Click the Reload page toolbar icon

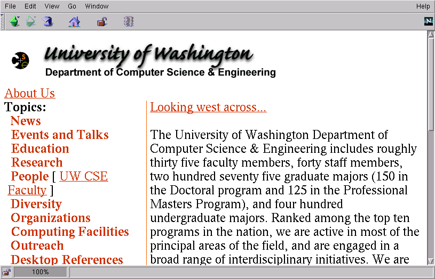(48, 21)
